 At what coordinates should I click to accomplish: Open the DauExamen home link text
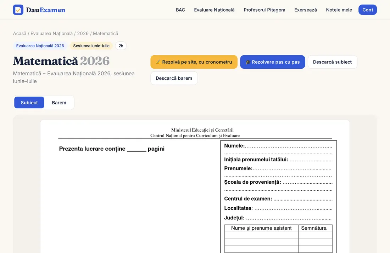click(x=46, y=10)
